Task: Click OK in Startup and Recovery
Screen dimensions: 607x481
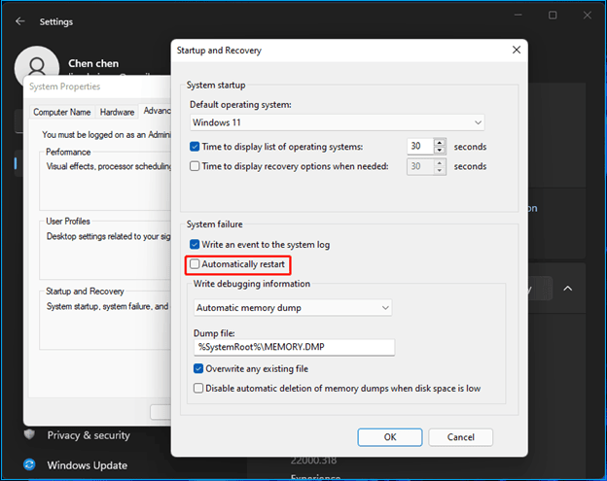Action: (390, 437)
